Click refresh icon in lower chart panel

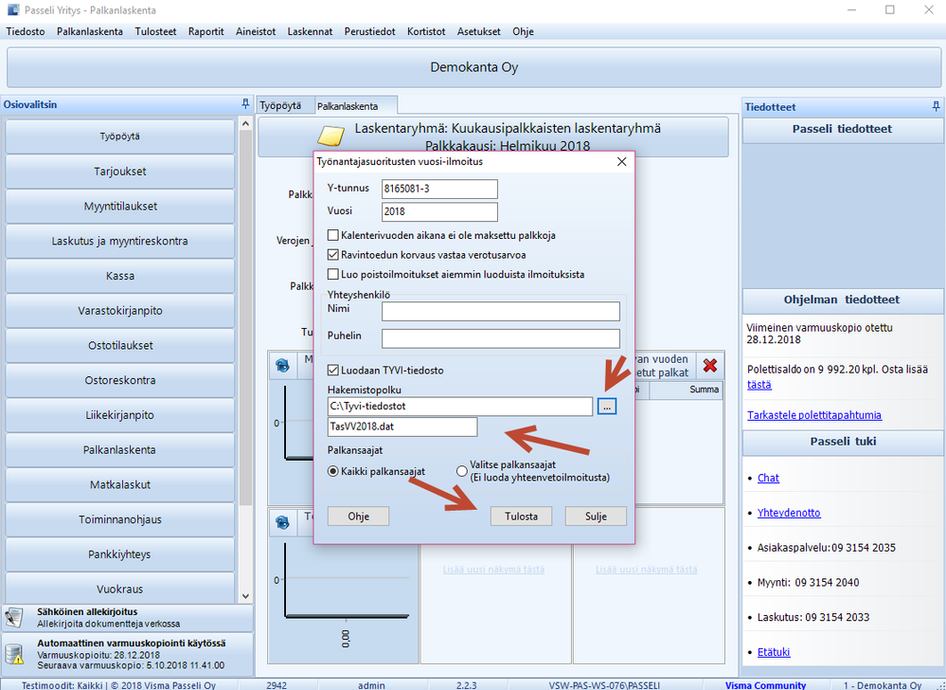[x=282, y=522]
